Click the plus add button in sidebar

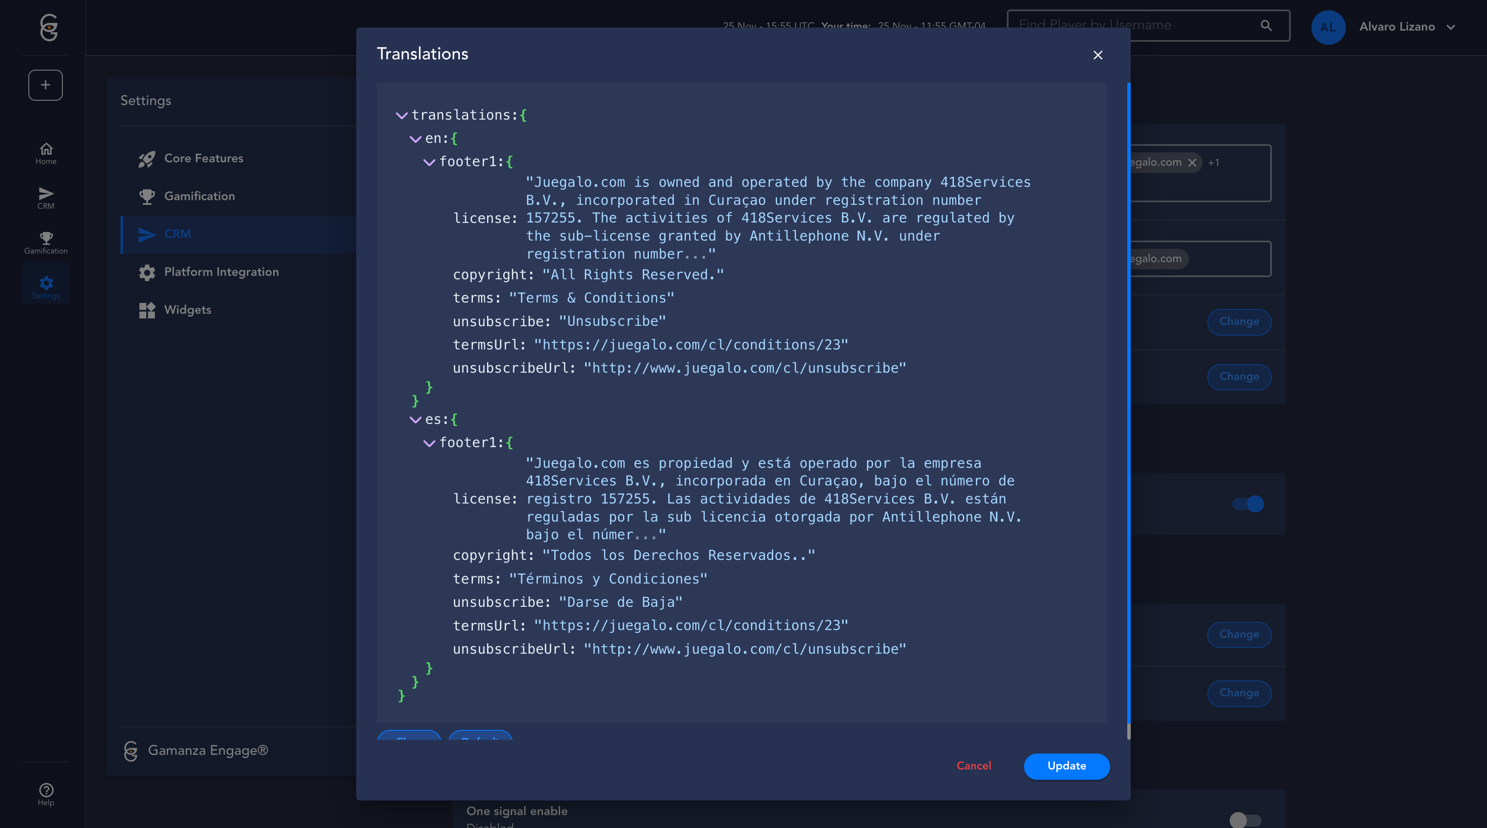[46, 86]
